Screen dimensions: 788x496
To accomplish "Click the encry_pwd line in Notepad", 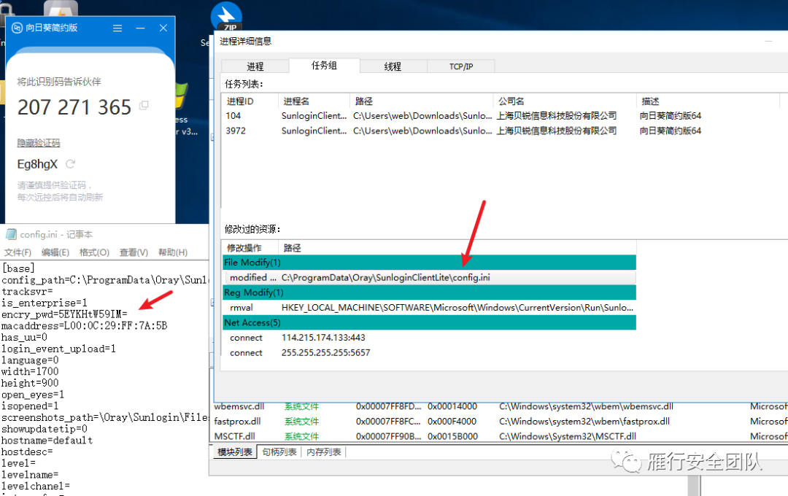I will pos(64,314).
